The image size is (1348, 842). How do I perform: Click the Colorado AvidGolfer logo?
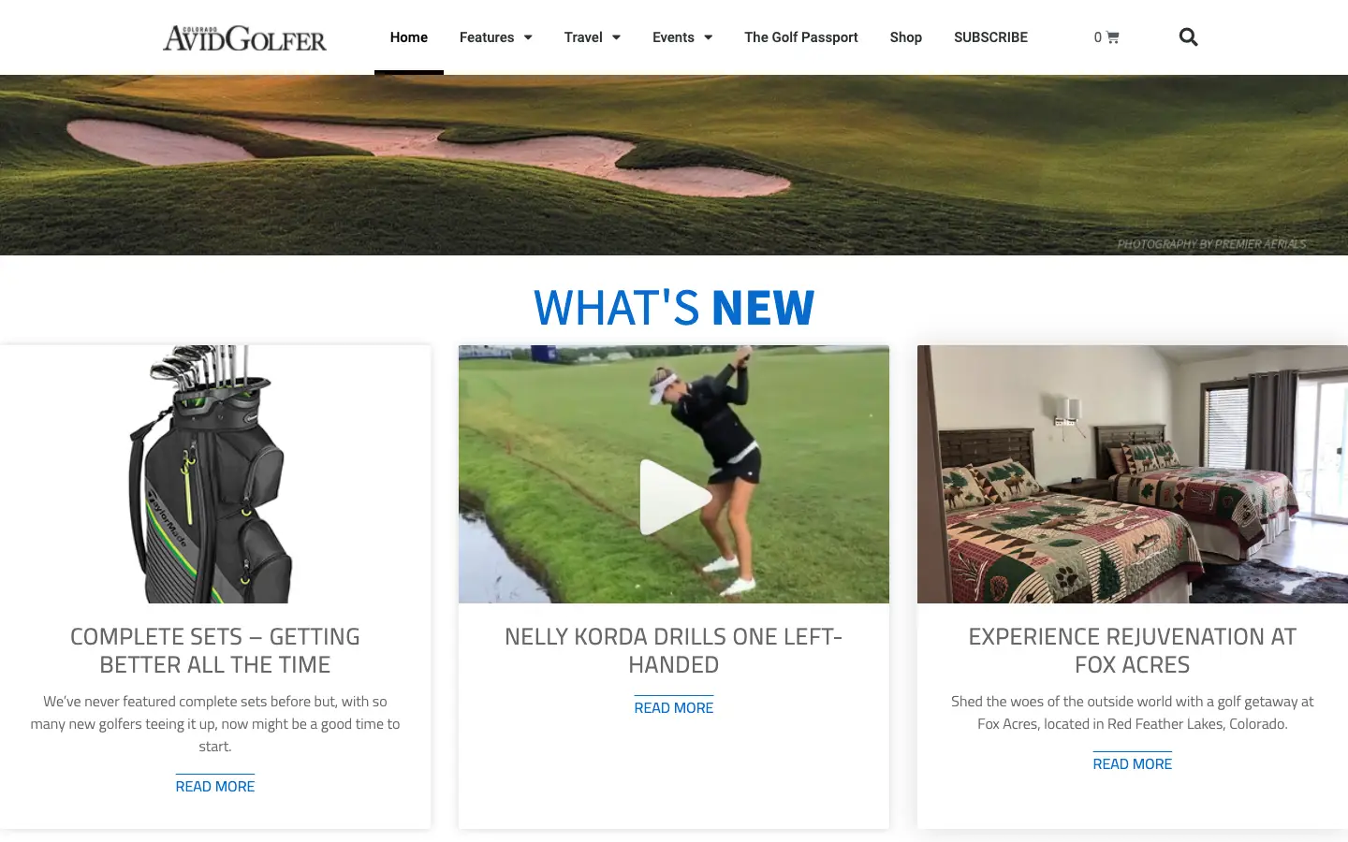tap(245, 37)
